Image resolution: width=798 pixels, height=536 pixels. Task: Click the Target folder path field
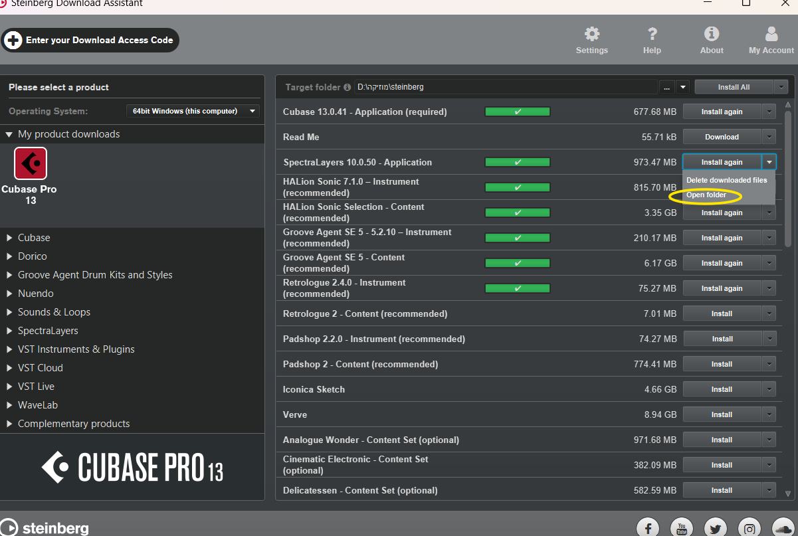click(x=505, y=87)
